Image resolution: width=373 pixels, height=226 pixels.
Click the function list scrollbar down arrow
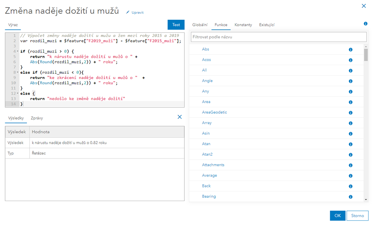click(x=366, y=200)
